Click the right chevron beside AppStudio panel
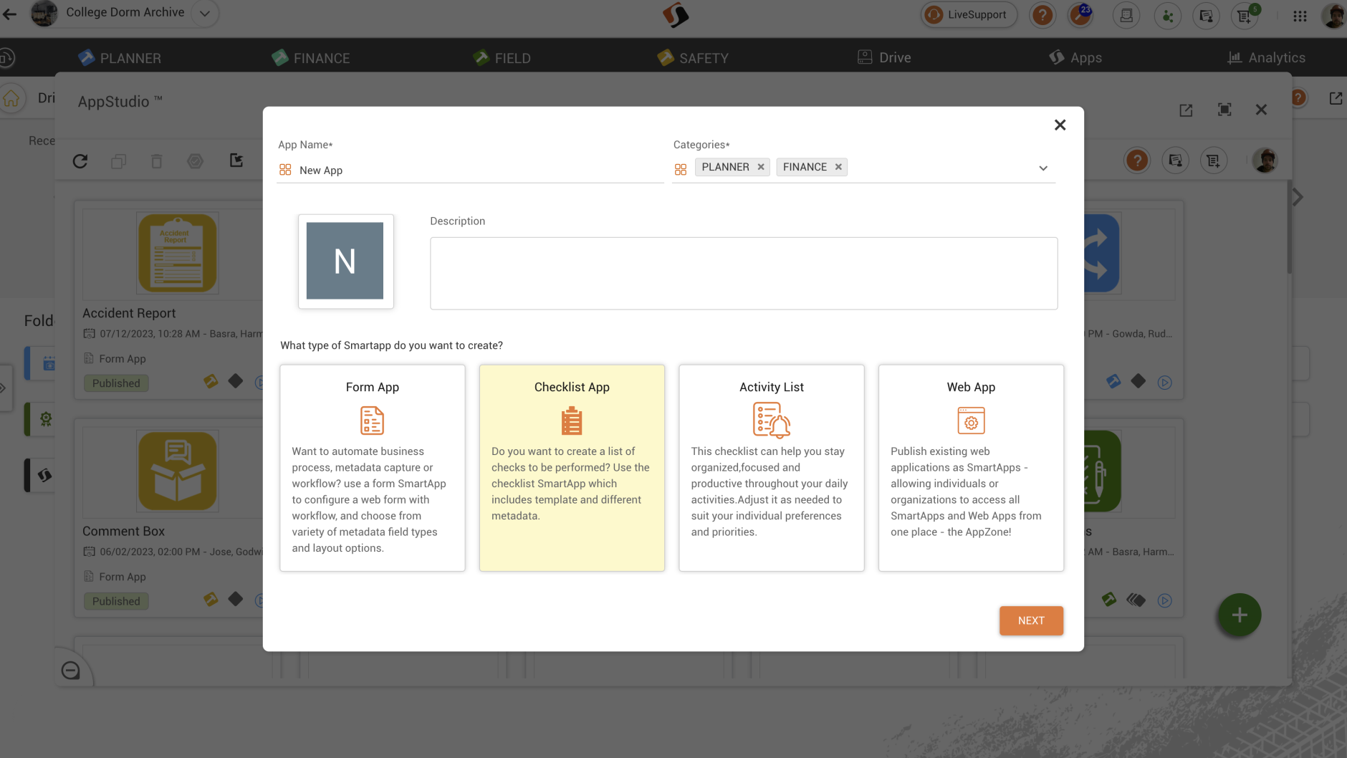The image size is (1347, 758). click(x=1298, y=197)
